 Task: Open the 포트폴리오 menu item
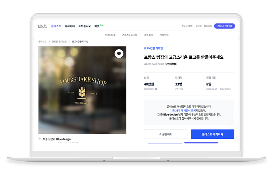84,26
